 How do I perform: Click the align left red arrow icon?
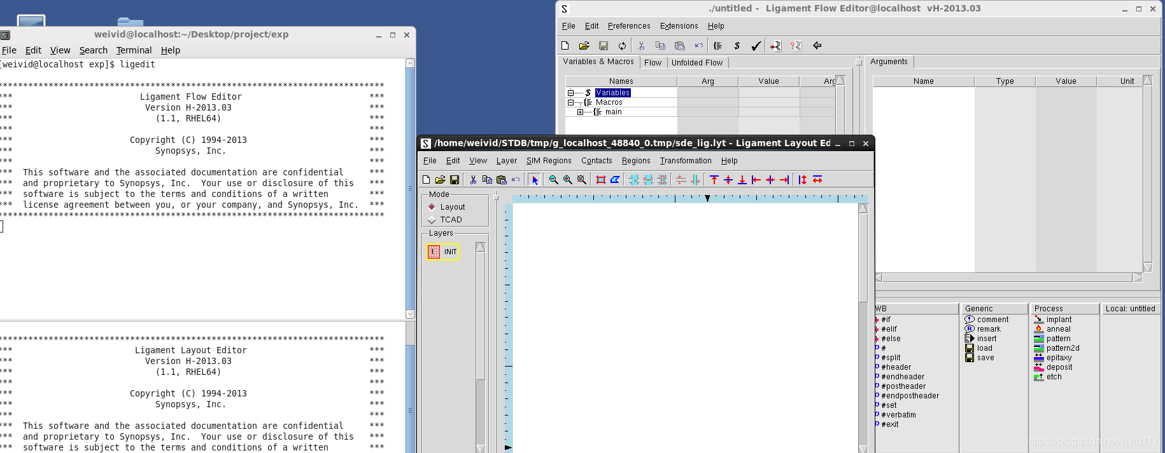(x=756, y=180)
